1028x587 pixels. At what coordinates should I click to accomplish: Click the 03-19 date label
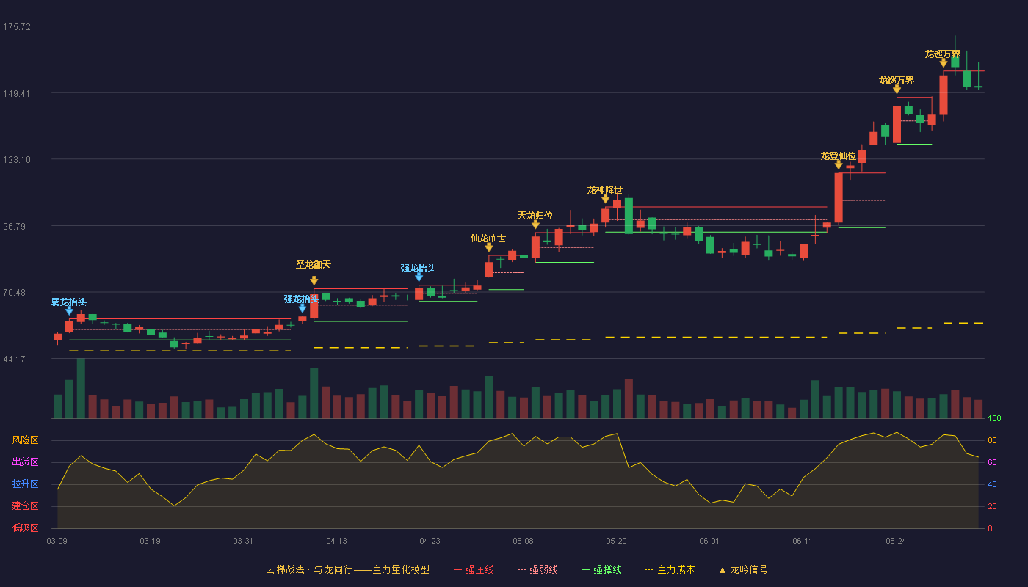point(150,541)
